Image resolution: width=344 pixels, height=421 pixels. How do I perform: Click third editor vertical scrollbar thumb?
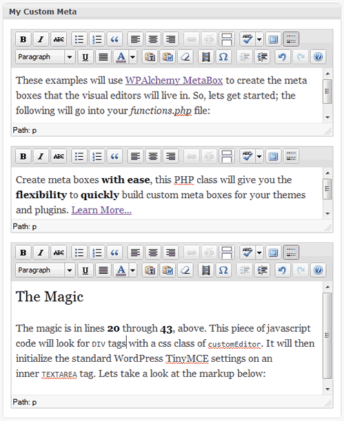327,336
